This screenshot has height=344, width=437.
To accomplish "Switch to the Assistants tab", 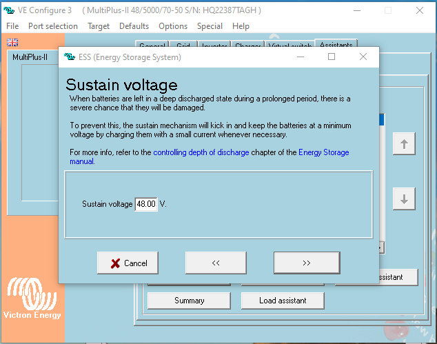I will [336, 43].
